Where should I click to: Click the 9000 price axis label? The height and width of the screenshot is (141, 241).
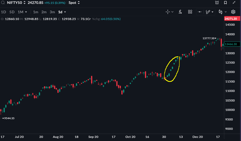pyautogui.click(x=229, y=129)
